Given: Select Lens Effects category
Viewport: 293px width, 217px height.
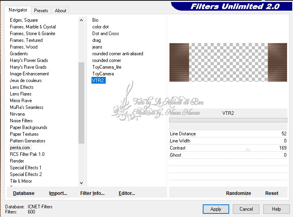Looking at the screenshot, I should click(x=22, y=87).
